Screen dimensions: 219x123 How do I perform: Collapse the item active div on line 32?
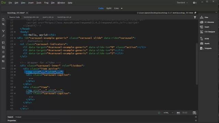click(x=15, y=69)
